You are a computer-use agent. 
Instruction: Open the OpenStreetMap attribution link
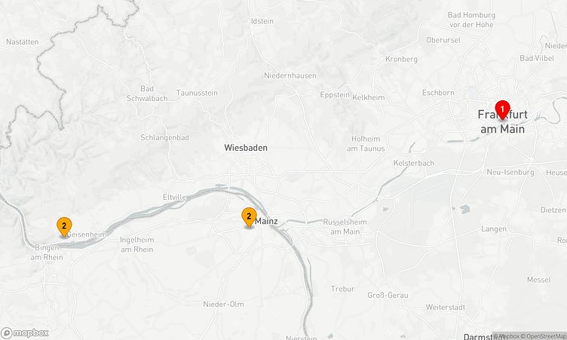(x=544, y=336)
